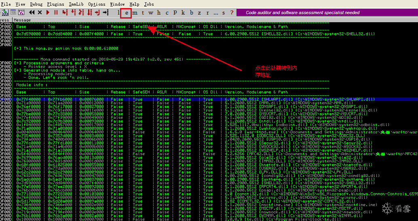This screenshot has height=221, width=418.
Task: Select the log line 'This mona.py action took 0:00:00.610000'
Action: click(66, 48)
